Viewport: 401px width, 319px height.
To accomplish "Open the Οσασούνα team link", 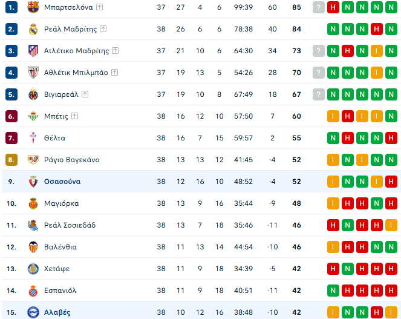I will point(62,182).
